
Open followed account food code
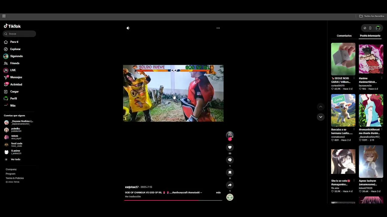(17, 145)
